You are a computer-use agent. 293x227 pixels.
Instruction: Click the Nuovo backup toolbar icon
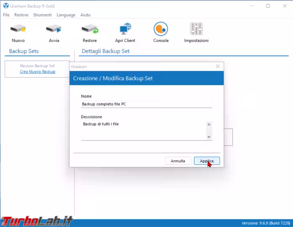click(x=18, y=29)
